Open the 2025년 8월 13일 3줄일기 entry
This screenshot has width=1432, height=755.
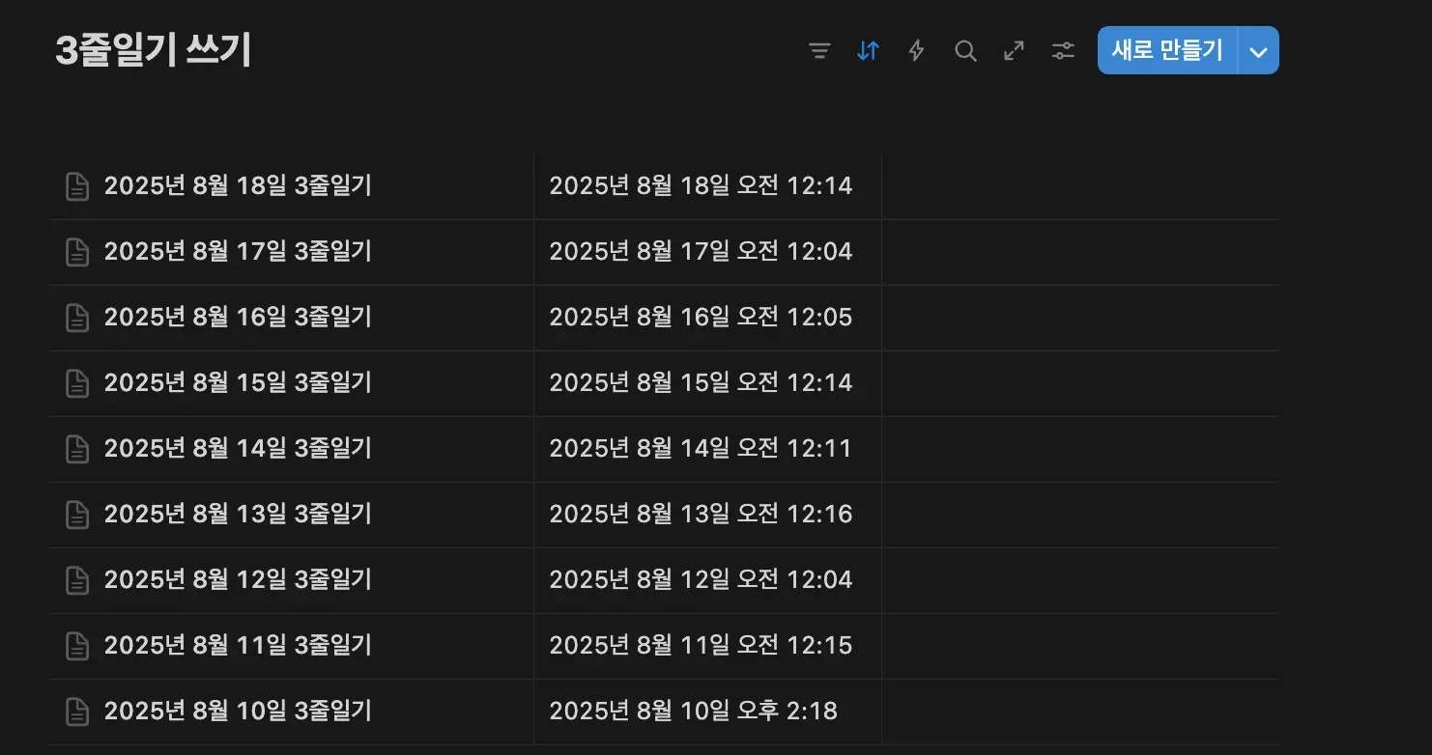pos(238,515)
